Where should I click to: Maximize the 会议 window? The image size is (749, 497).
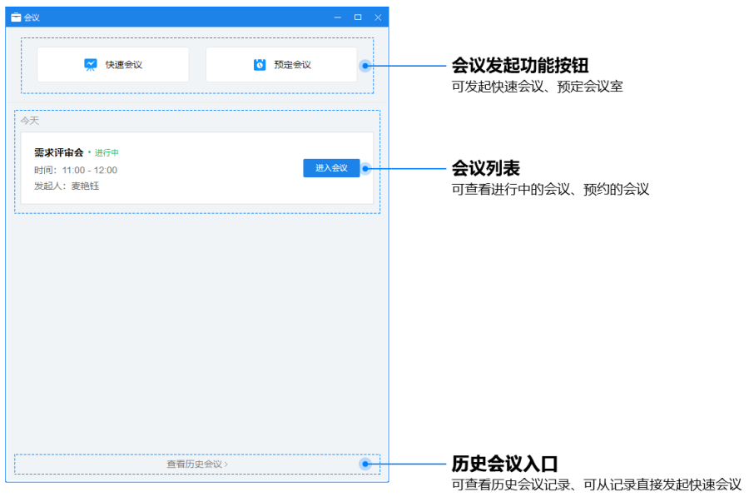[358, 17]
